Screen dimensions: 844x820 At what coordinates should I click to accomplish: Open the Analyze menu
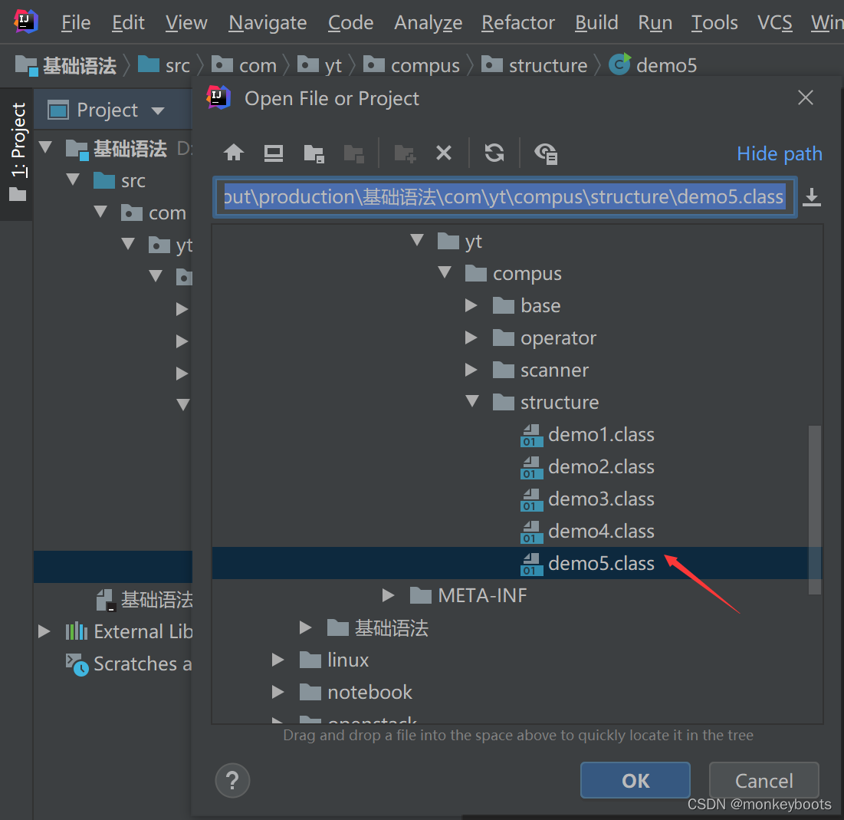point(428,22)
